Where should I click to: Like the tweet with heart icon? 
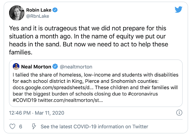[12, 126]
